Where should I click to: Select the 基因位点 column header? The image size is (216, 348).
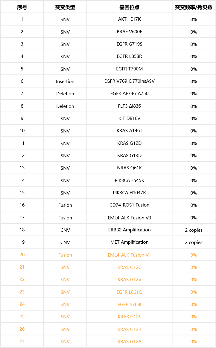click(129, 7)
